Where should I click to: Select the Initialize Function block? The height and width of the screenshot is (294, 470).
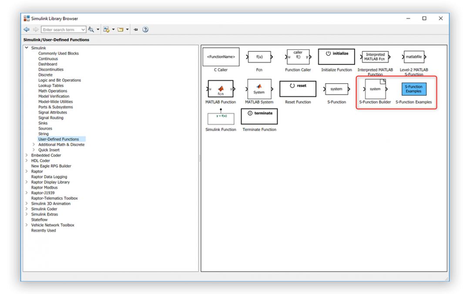(x=336, y=57)
